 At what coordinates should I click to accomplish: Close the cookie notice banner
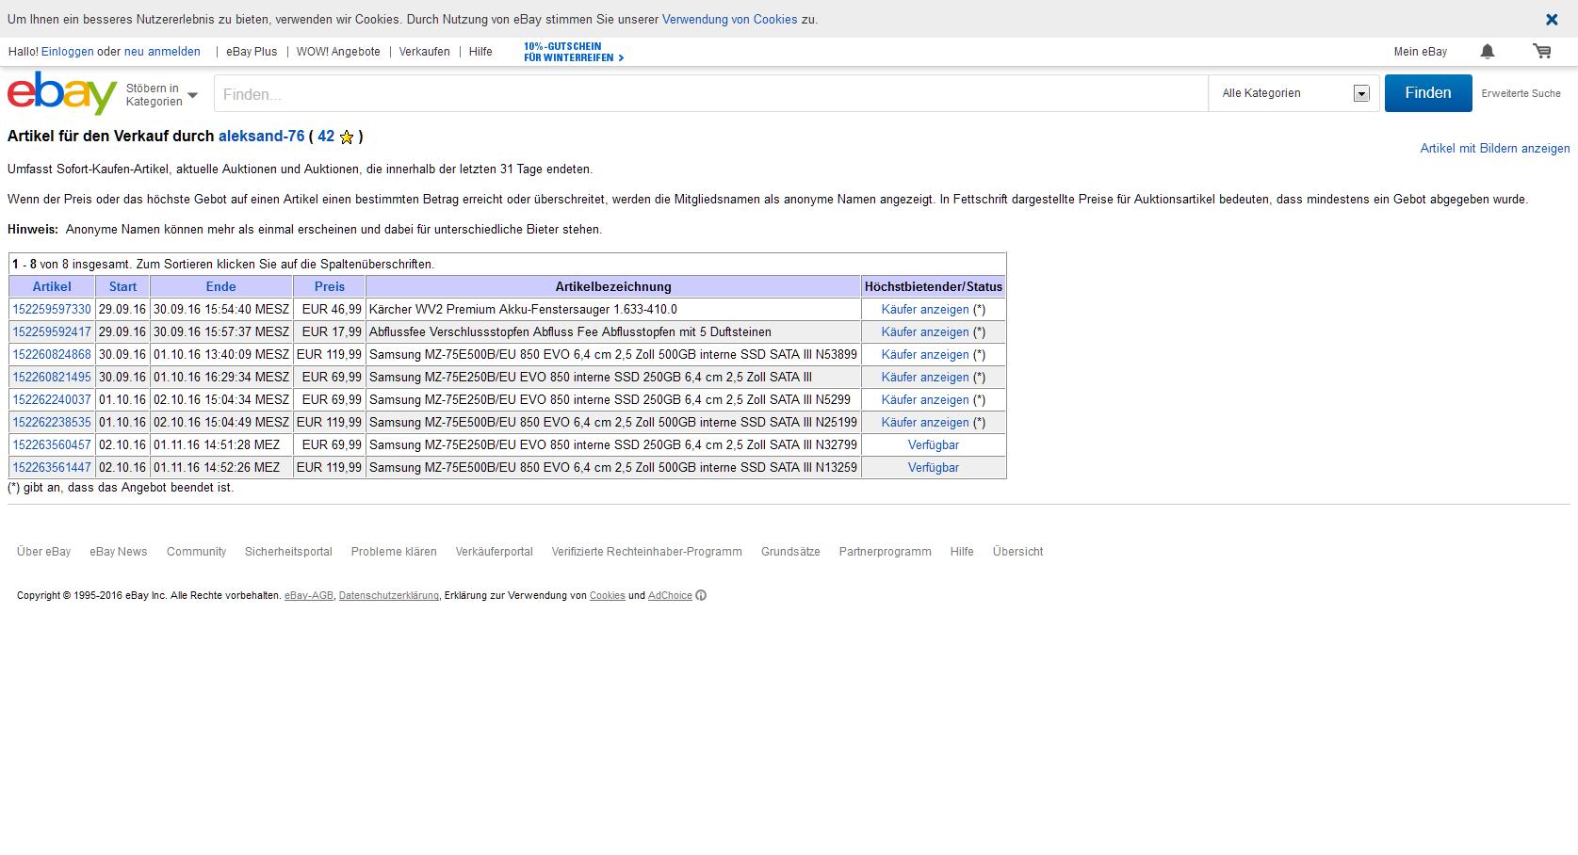(x=1552, y=19)
